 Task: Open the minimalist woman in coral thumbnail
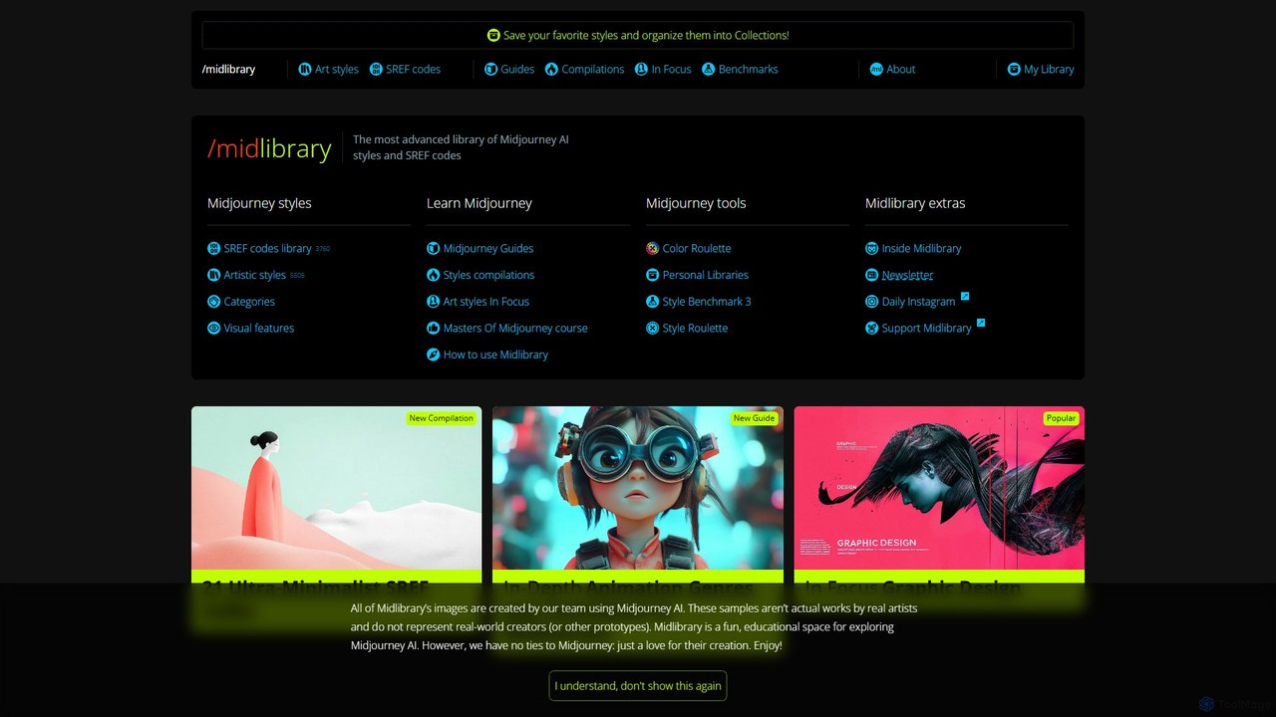[x=336, y=488]
